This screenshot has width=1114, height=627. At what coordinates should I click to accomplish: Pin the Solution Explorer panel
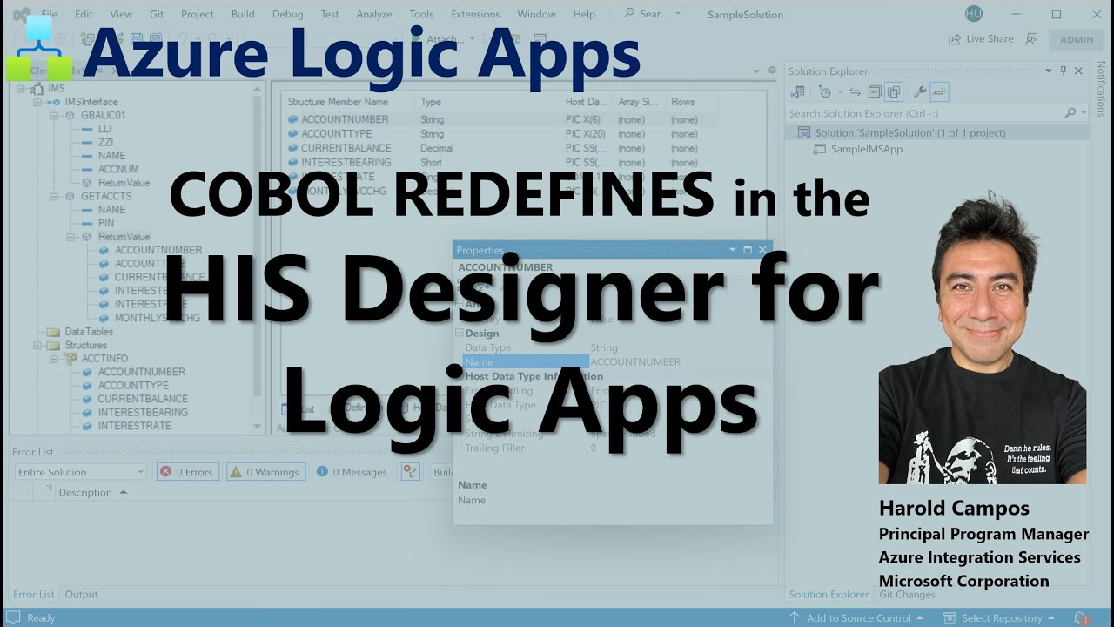(x=1064, y=71)
